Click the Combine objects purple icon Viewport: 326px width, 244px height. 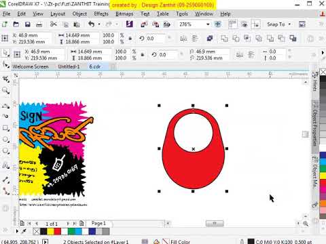point(210,39)
